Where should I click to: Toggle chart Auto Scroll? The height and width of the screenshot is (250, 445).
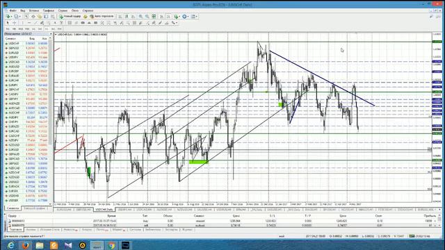pyautogui.click(x=161, y=17)
